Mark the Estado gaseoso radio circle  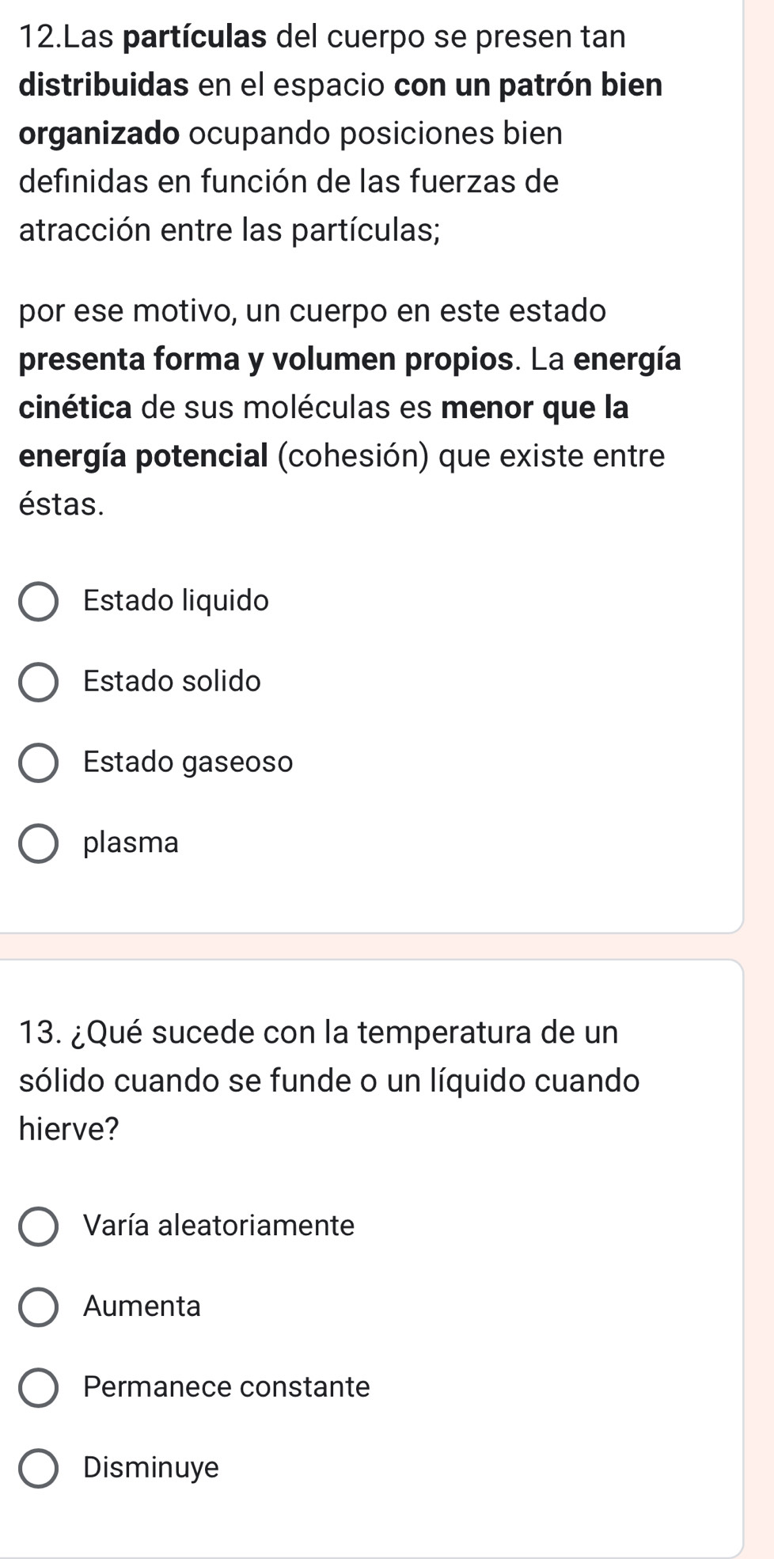click(x=38, y=763)
